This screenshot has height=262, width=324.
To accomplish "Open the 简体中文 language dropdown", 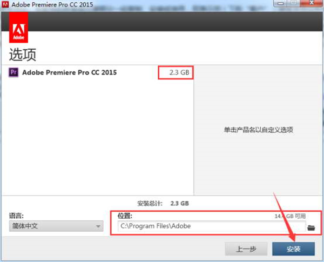I will (x=56, y=226).
